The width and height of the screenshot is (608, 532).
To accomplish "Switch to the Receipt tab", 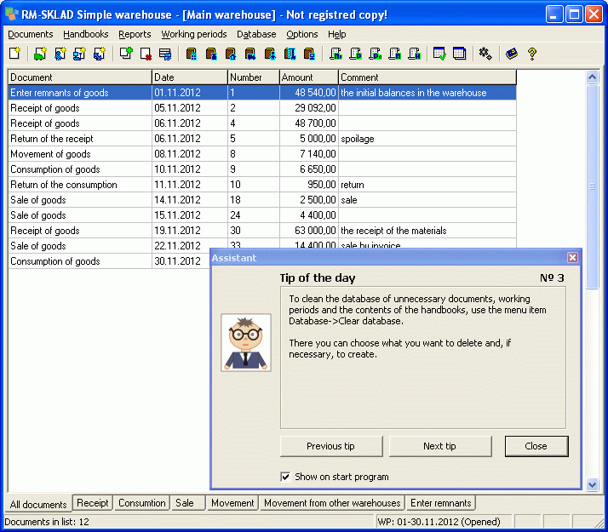I will pyautogui.click(x=93, y=503).
